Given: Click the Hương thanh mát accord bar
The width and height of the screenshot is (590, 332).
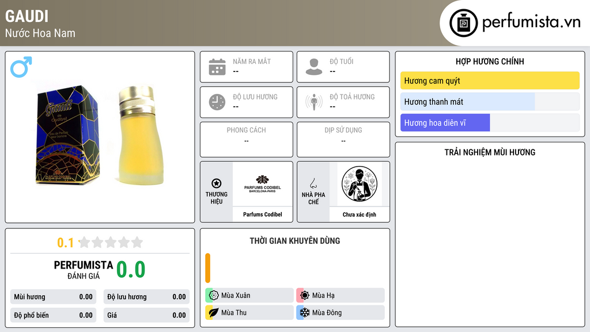Looking at the screenshot, I should [490, 101].
